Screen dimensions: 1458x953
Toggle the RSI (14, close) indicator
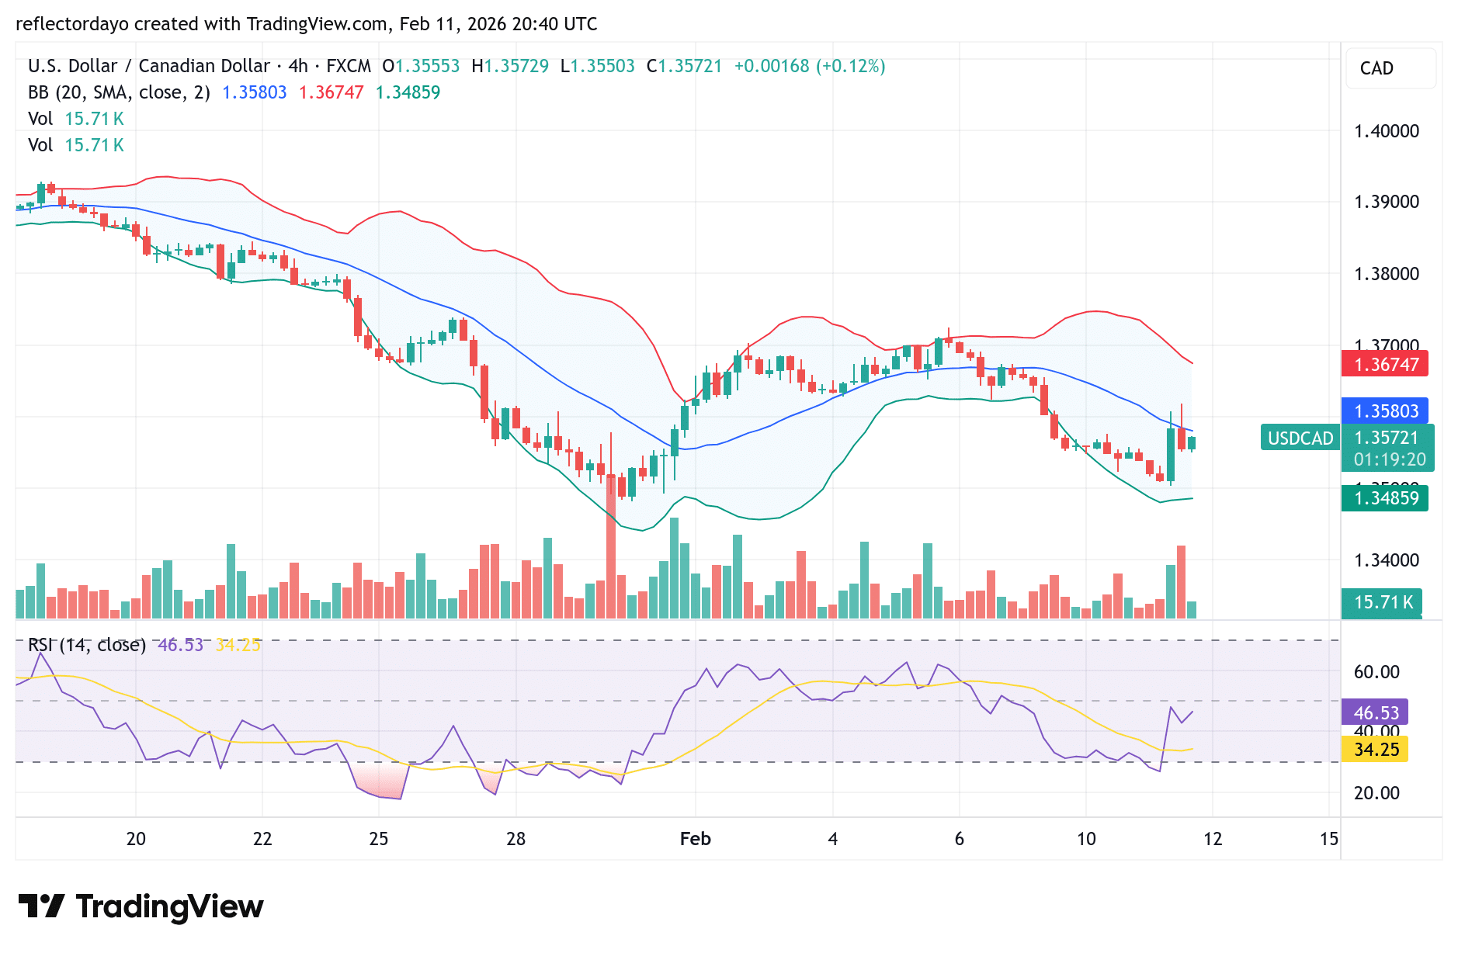click(85, 645)
